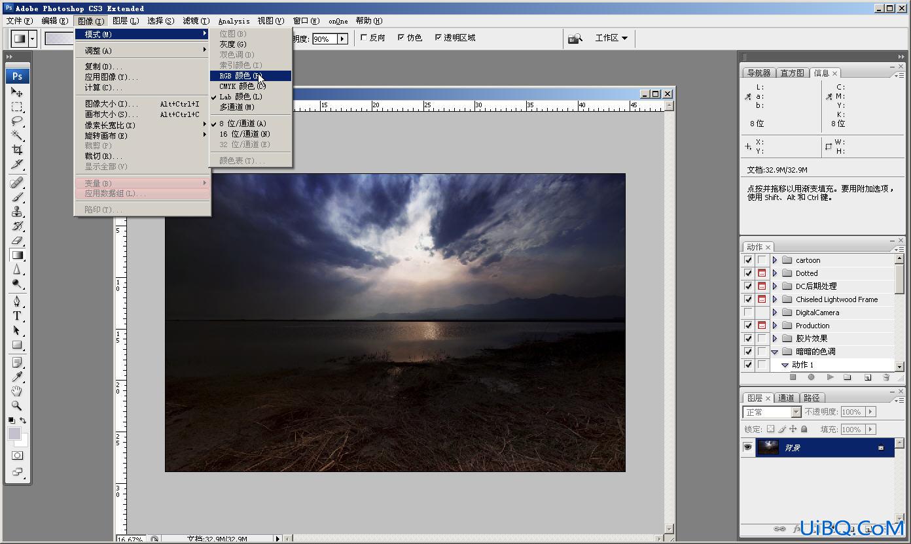Toggle dialog box for Dotted set
The height and width of the screenshot is (544, 911).
762,273
